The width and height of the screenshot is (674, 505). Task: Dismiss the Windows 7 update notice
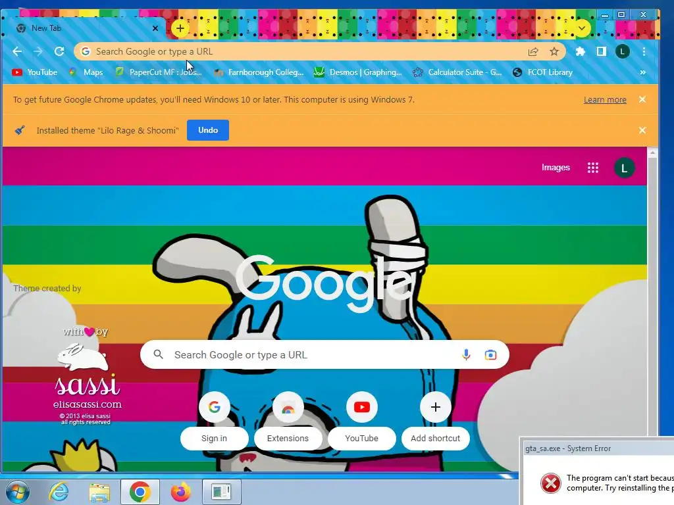tap(642, 100)
